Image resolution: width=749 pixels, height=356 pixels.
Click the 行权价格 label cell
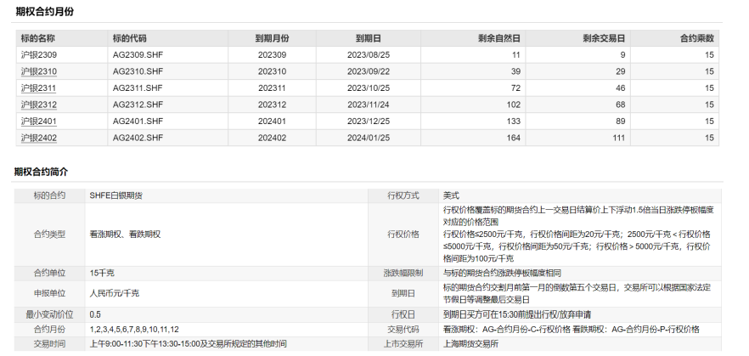pos(403,235)
